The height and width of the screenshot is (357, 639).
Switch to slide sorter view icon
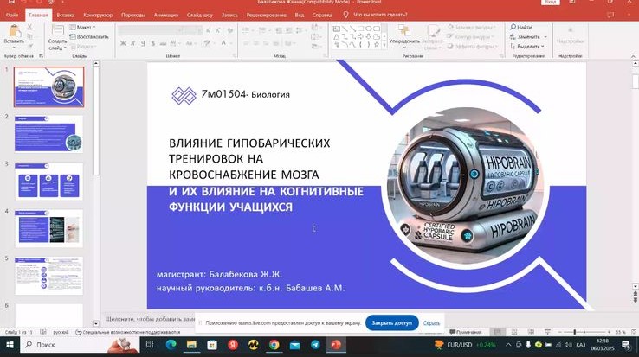514,332
